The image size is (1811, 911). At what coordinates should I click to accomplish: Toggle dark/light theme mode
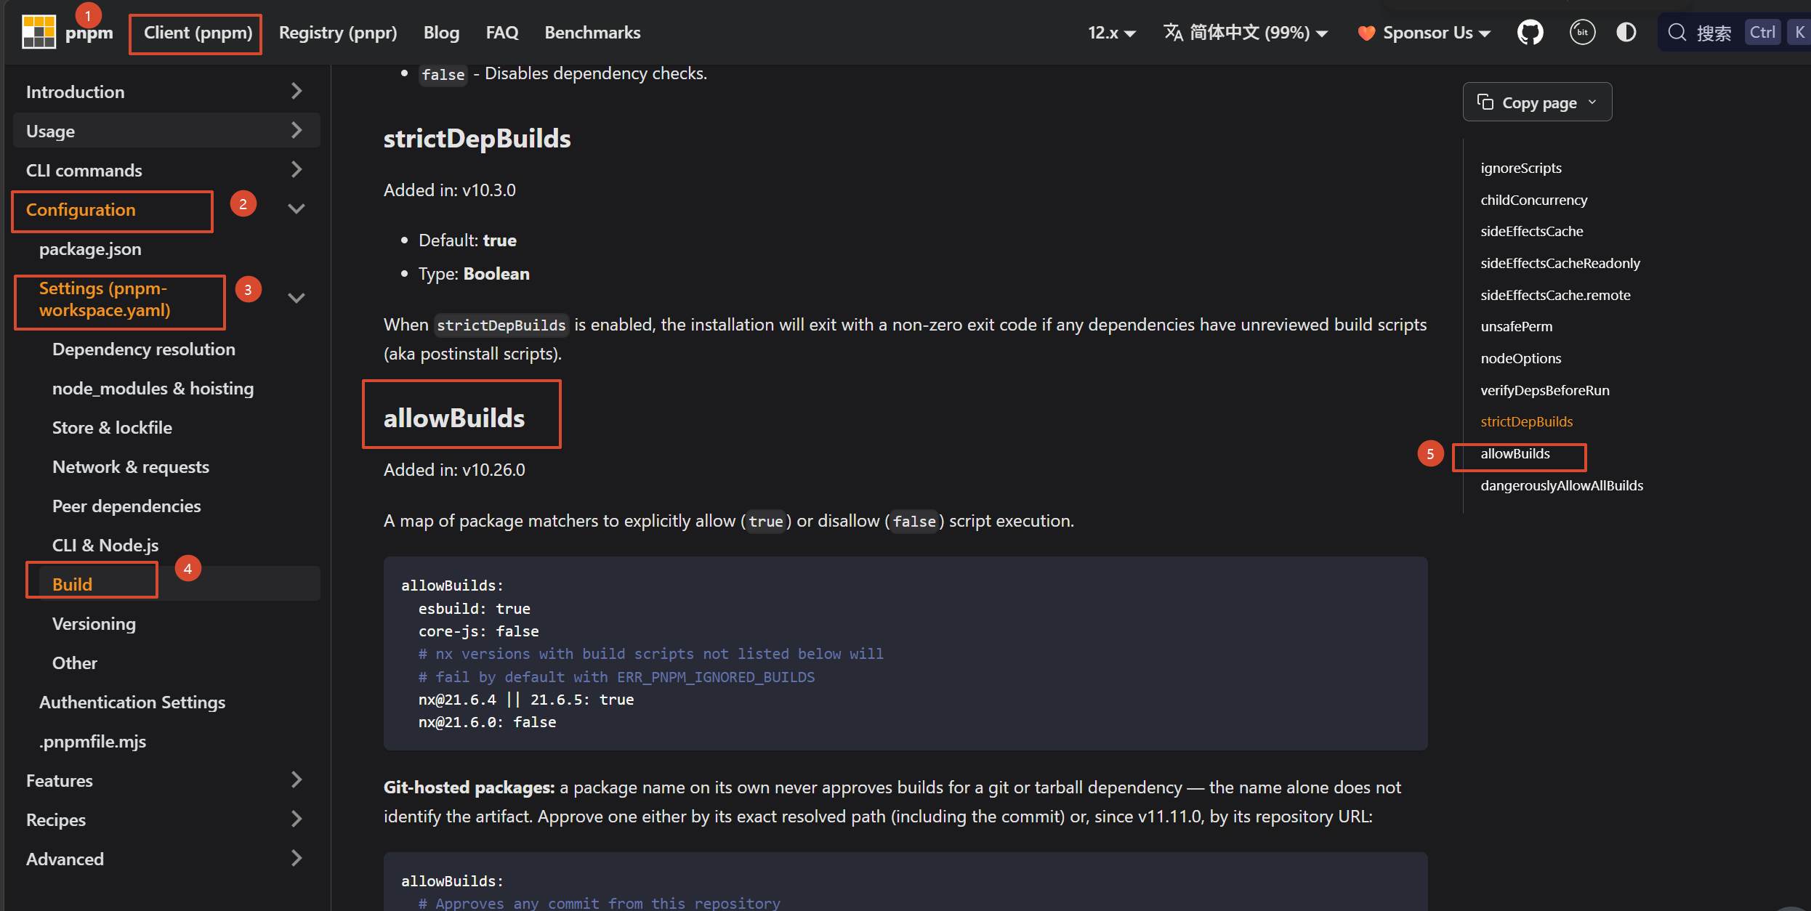coord(1626,33)
